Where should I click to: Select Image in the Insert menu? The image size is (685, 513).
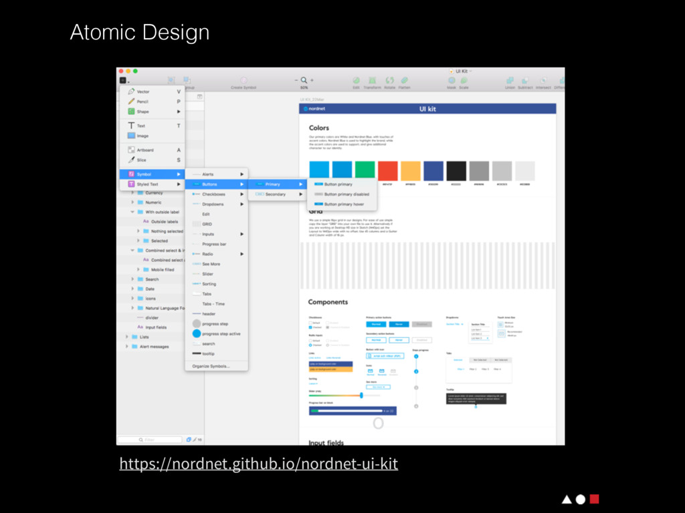click(x=153, y=136)
